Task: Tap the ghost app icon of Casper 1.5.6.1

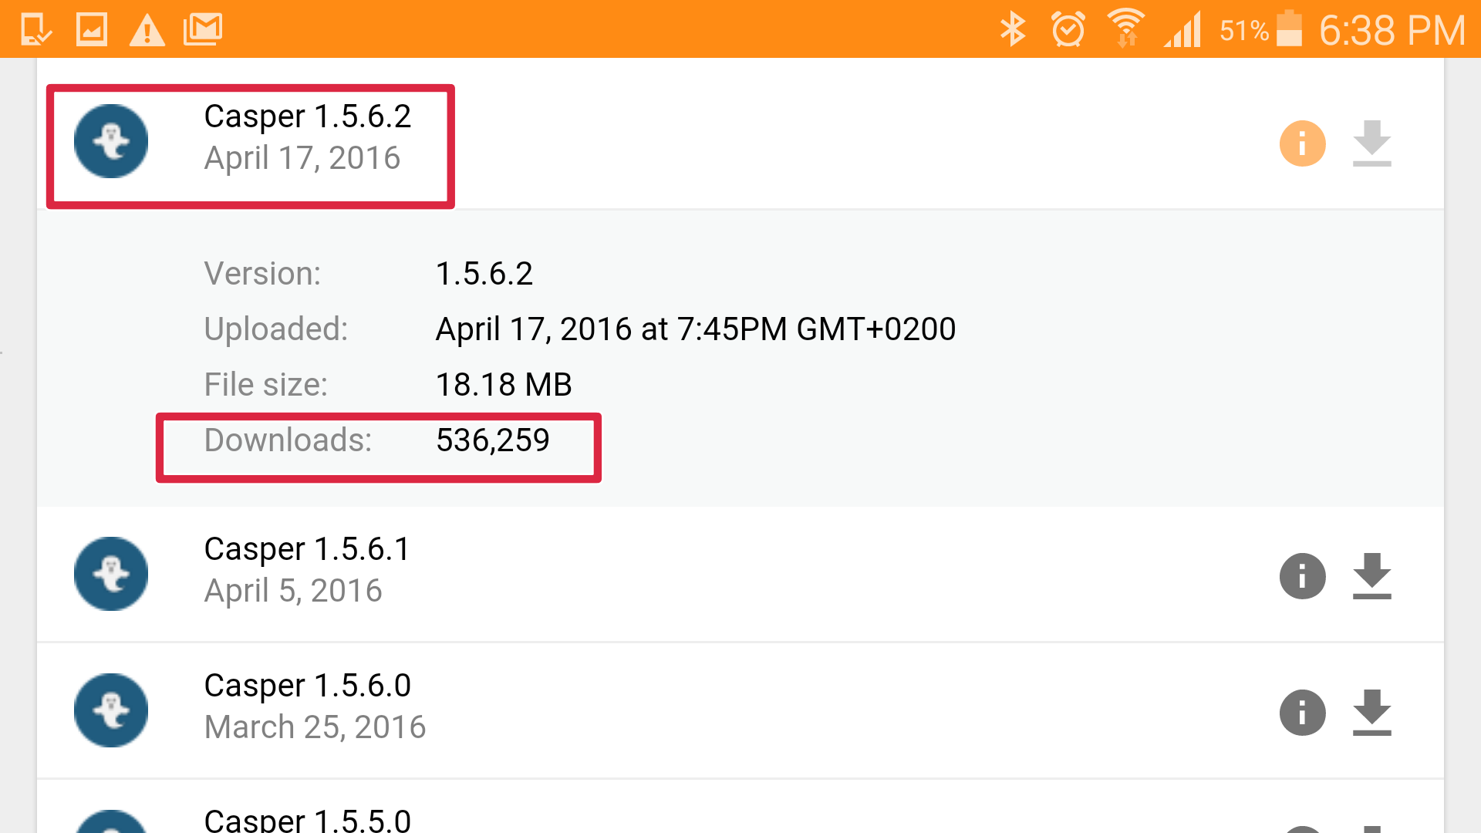Action: (111, 574)
